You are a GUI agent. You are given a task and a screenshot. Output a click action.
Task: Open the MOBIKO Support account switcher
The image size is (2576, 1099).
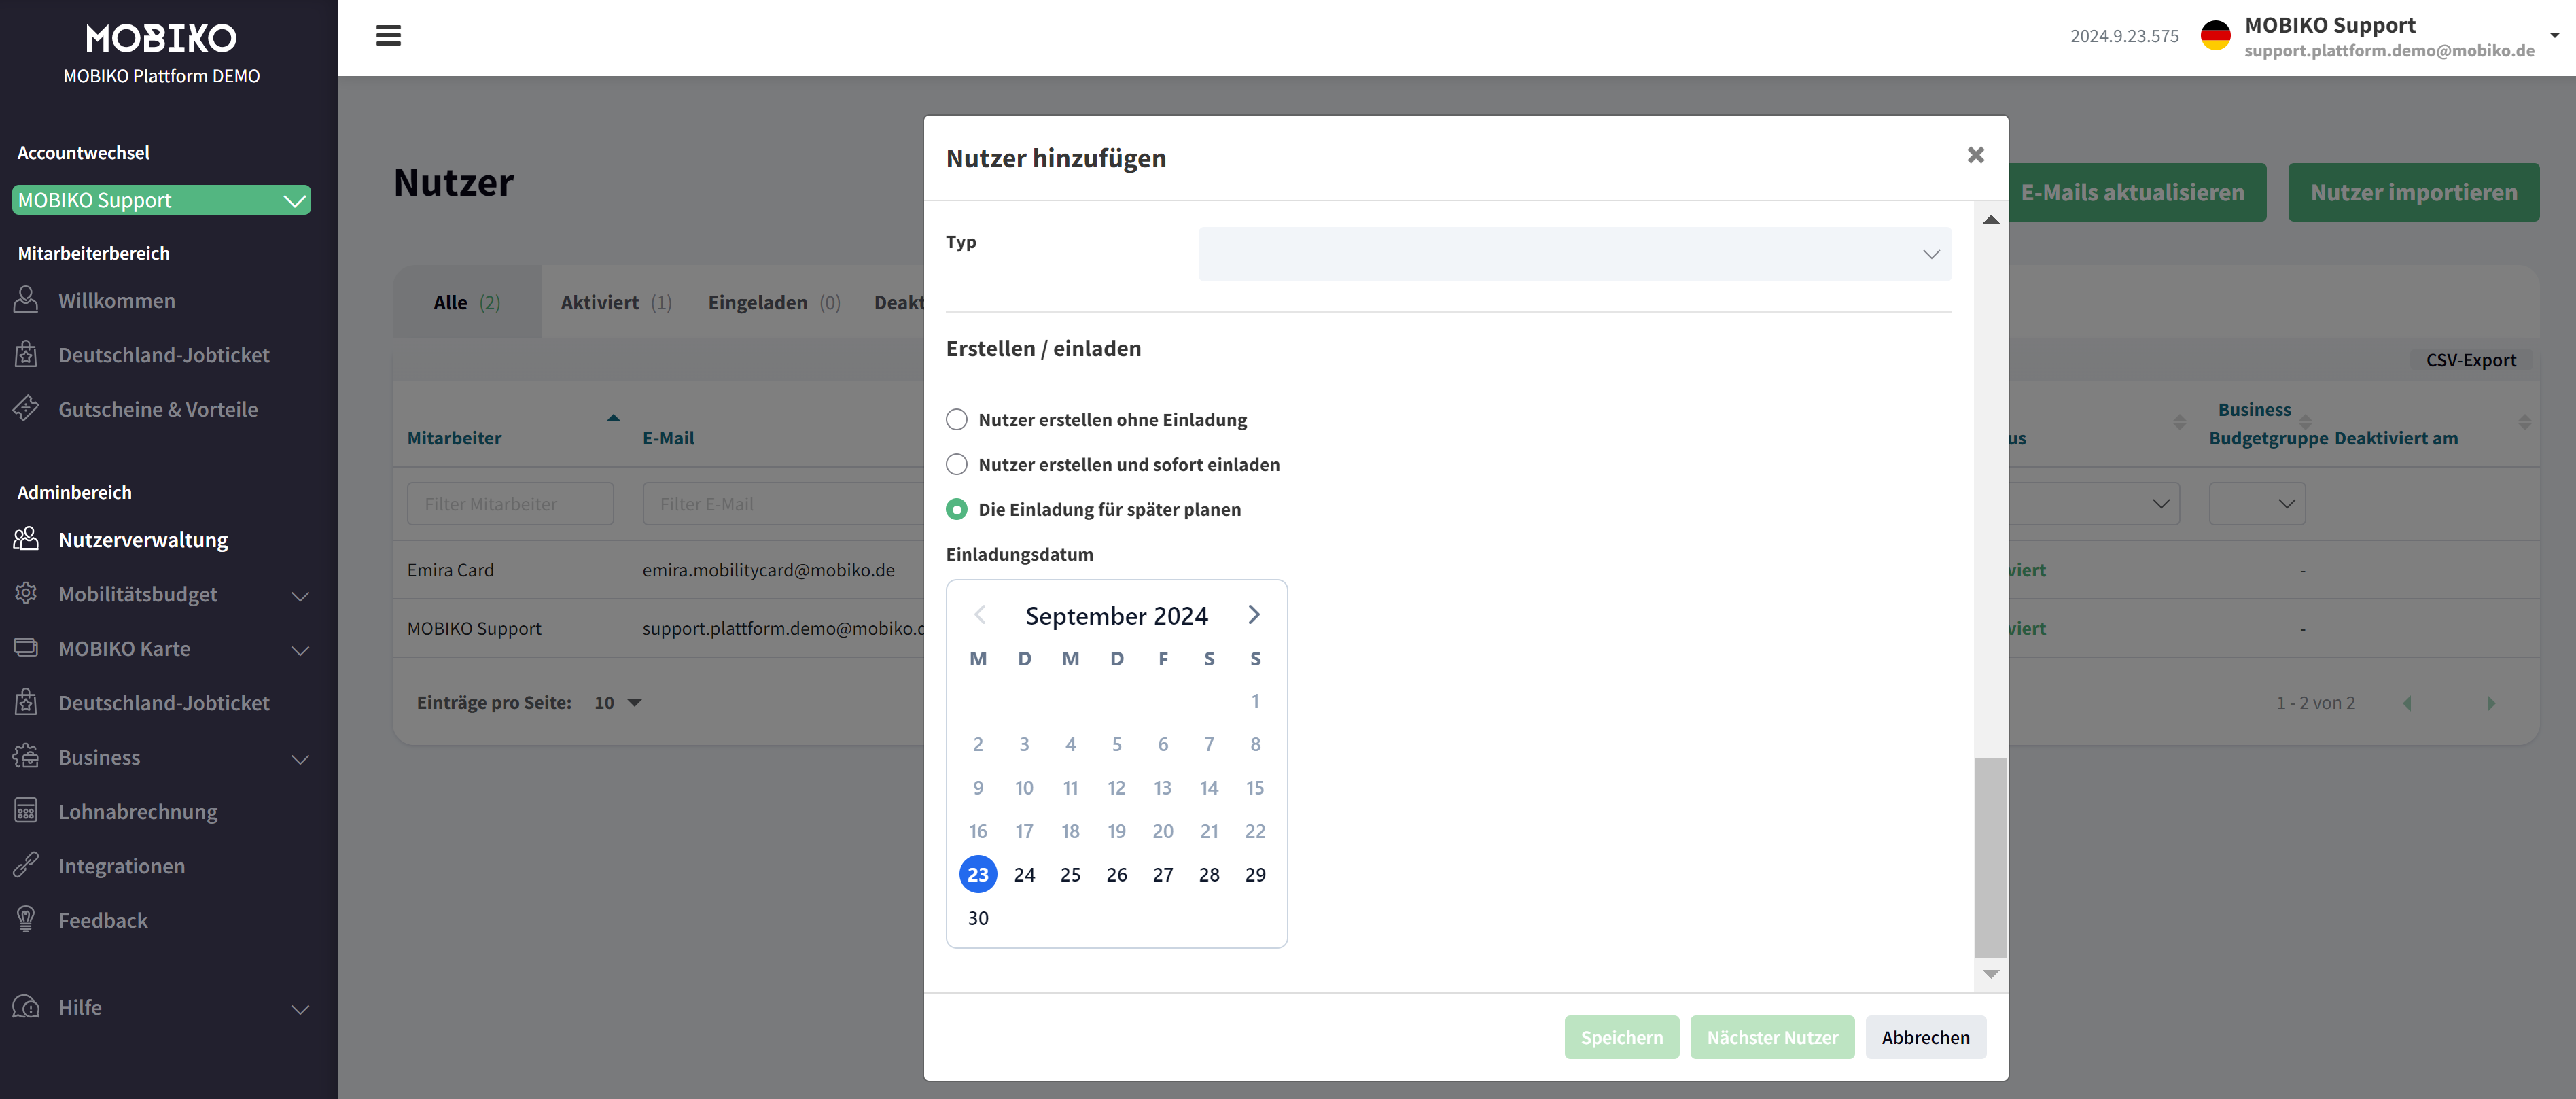[x=162, y=200]
